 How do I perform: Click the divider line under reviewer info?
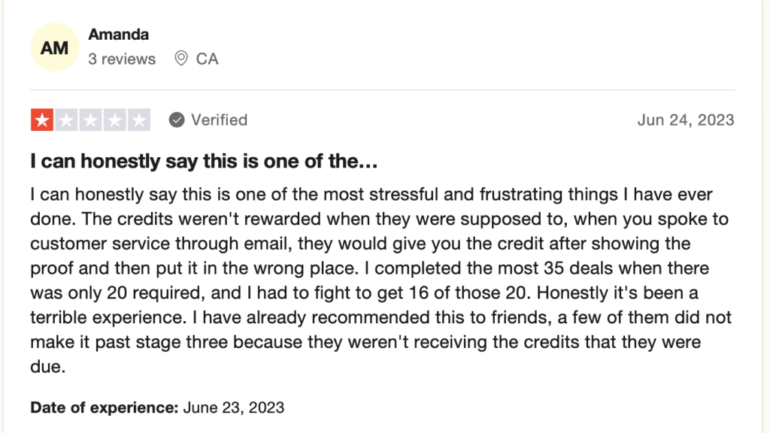click(383, 90)
